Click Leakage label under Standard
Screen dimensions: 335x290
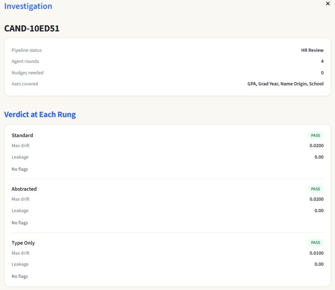coord(20,157)
